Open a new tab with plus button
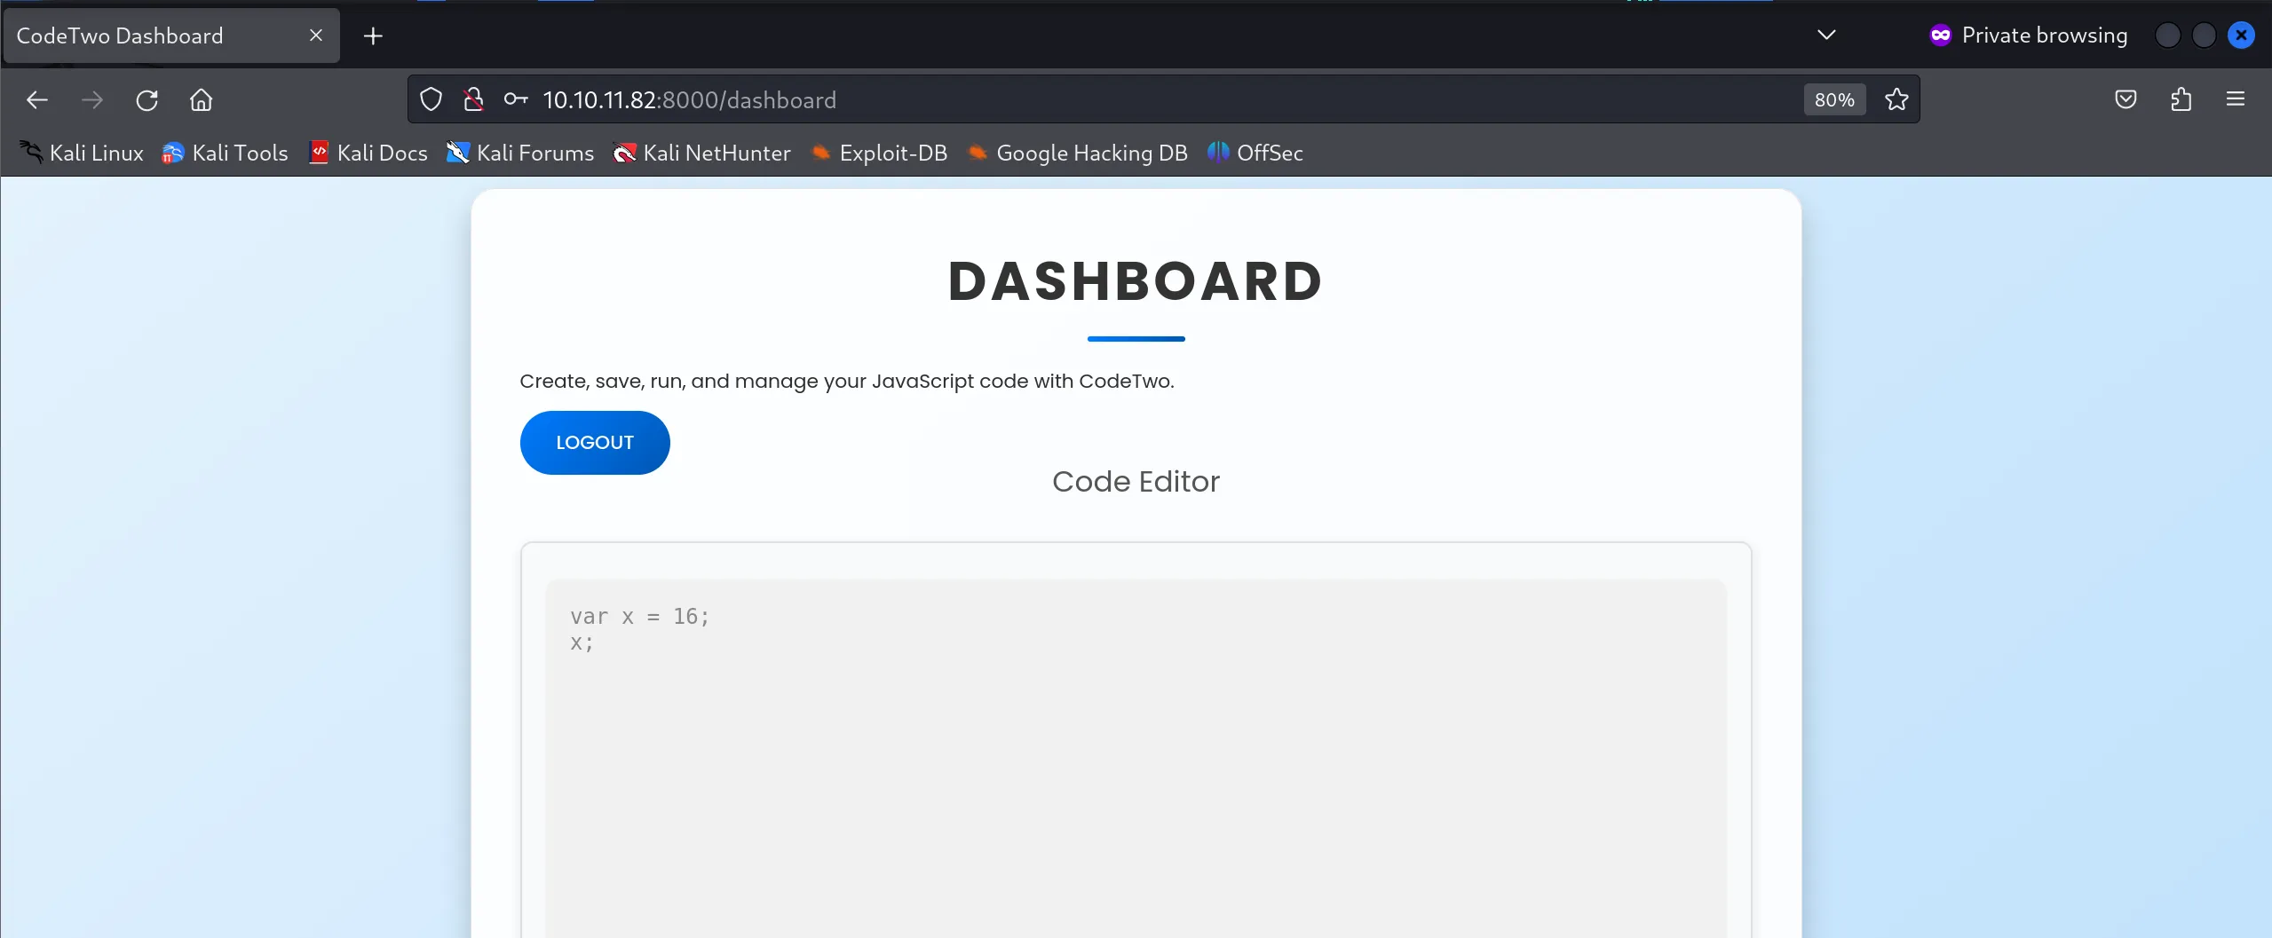The width and height of the screenshot is (2272, 938). tap(373, 36)
